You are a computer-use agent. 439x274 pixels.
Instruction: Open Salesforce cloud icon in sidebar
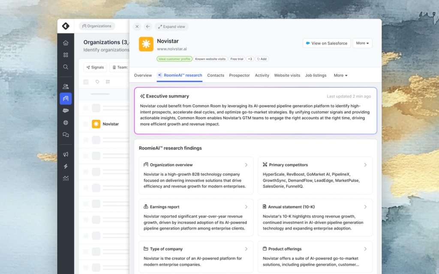point(66,110)
